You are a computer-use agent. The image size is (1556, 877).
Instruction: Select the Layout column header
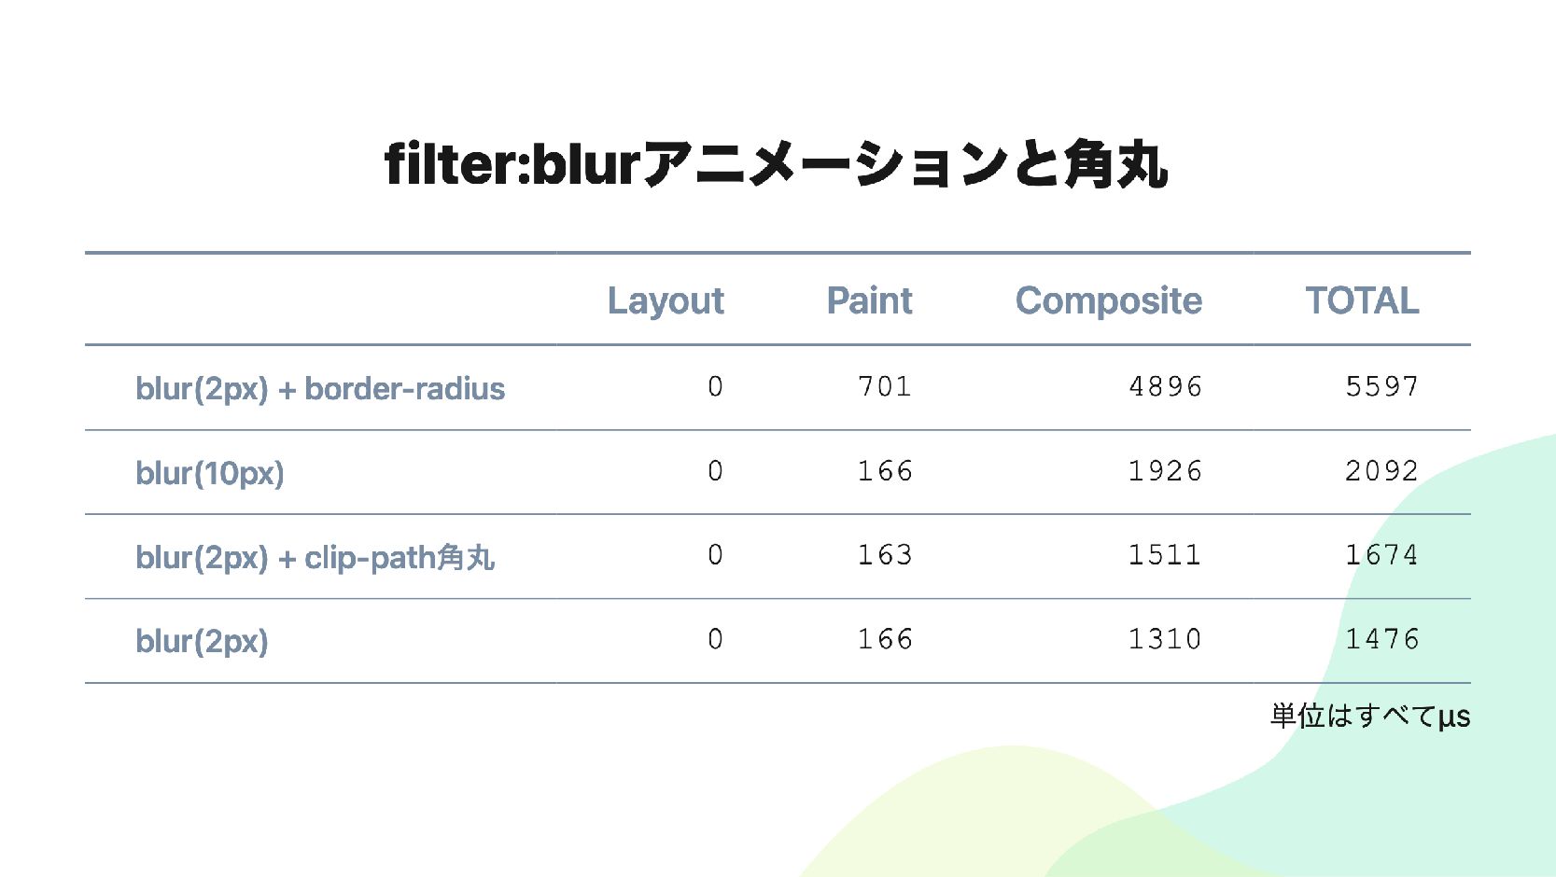[x=666, y=300]
